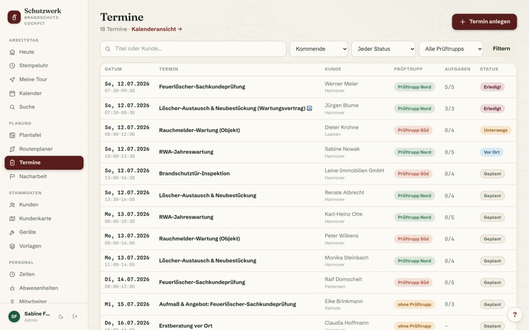Open the Erstberatung vor Ort appointment
529x330 pixels.
pos(186,325)
